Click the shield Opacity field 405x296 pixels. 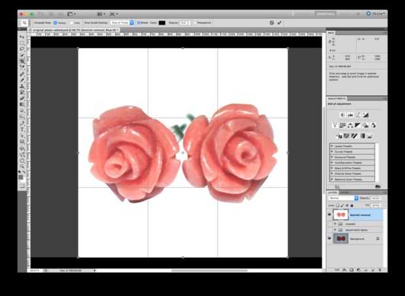pos(184,23)
